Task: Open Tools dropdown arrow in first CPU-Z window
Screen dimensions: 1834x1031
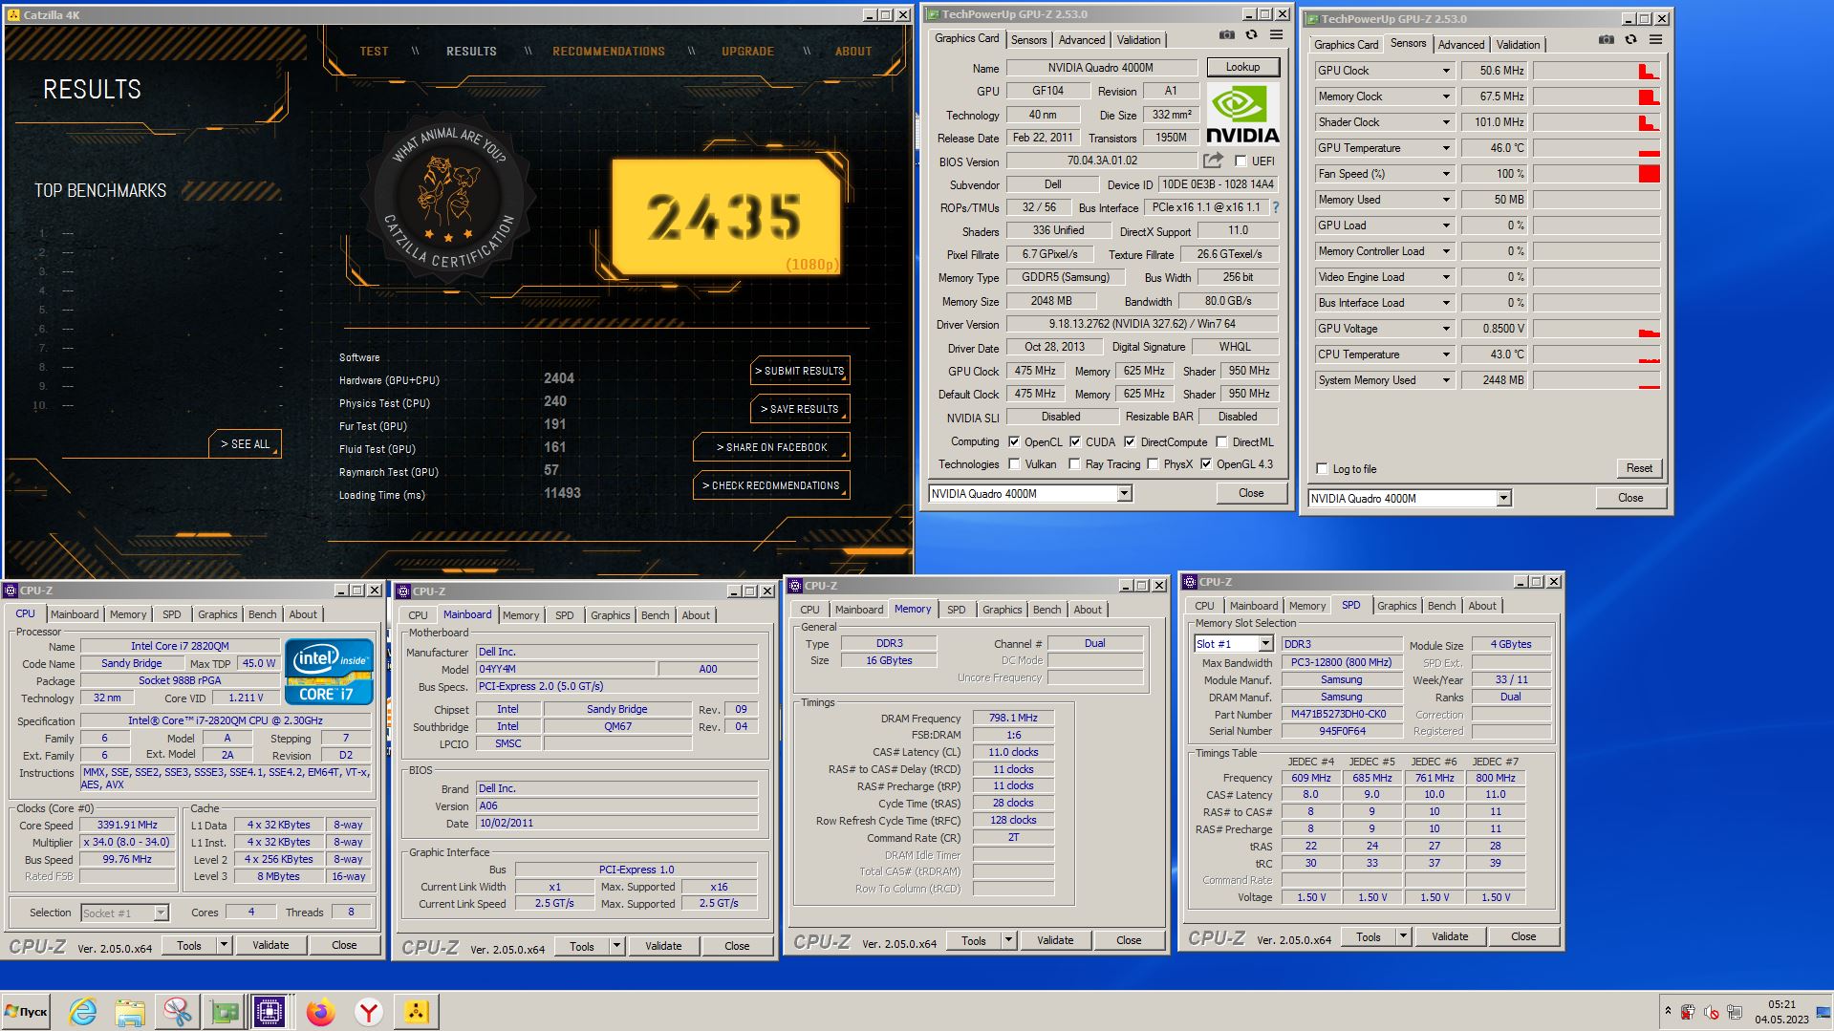Action: pyautogui.click(x=224, y=945)
